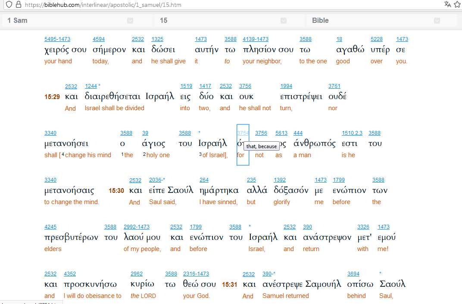
Task: Click the gloss 'I will do obeisance to'
Action: [93, 296]
